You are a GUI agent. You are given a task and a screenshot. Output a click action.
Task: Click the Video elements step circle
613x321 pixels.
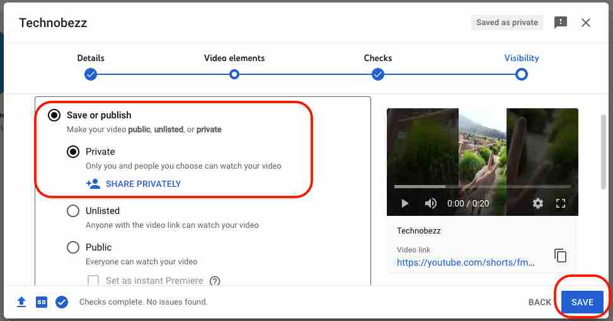(x=234, y=74)
